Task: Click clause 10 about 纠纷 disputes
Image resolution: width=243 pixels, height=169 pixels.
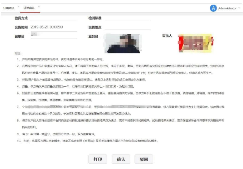Action: 89,140
